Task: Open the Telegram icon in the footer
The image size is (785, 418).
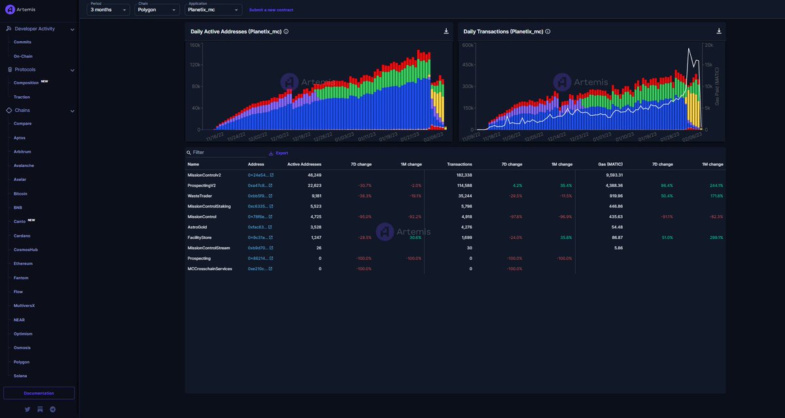Action: pyautogui.click(x=52, y=408)
